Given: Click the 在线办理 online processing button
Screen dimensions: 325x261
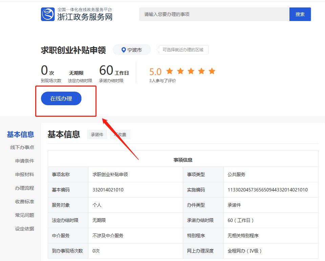Looking at the screenshot, I should coord(61,98).
